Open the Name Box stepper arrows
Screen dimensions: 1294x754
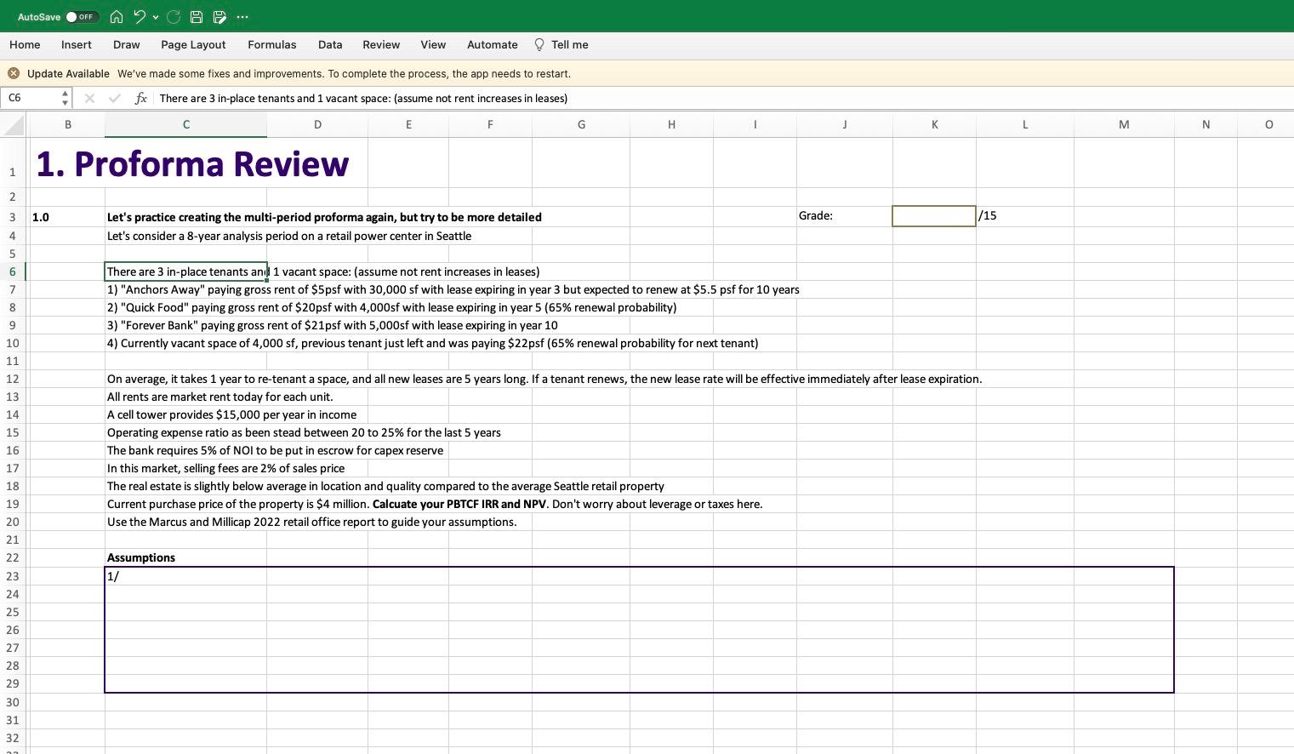(x=65, y=98)
